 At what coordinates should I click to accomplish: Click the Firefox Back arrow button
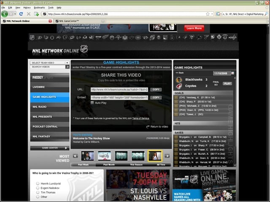(5, 14)
